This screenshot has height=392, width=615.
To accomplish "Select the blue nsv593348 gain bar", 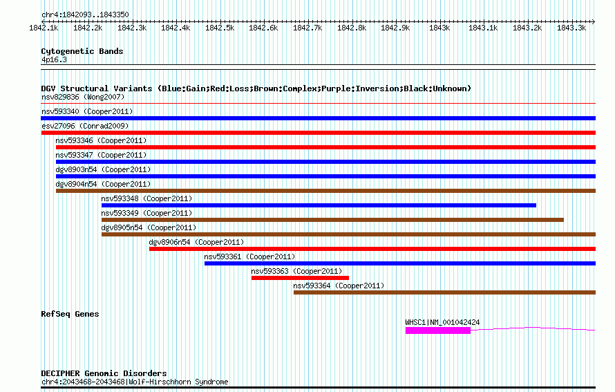I will pos(319,205).
